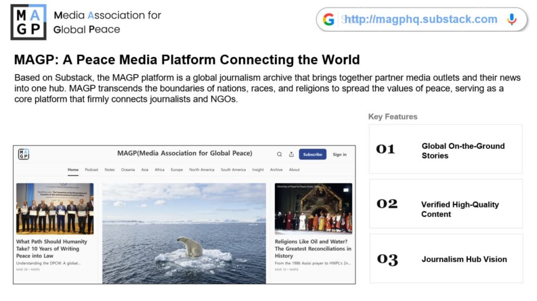Select the "Journalism Hub Vision" feature card
The image size is (537, 301).
click(x=446, y=259)
